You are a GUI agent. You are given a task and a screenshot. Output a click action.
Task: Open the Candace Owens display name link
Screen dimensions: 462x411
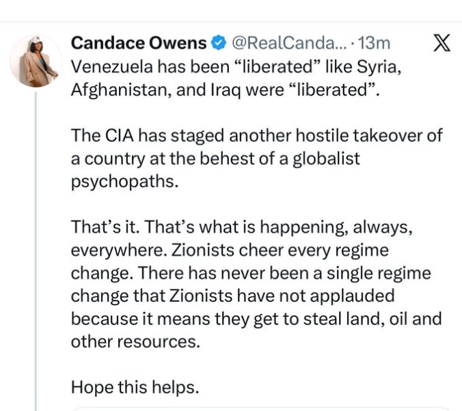click(139, 44)
